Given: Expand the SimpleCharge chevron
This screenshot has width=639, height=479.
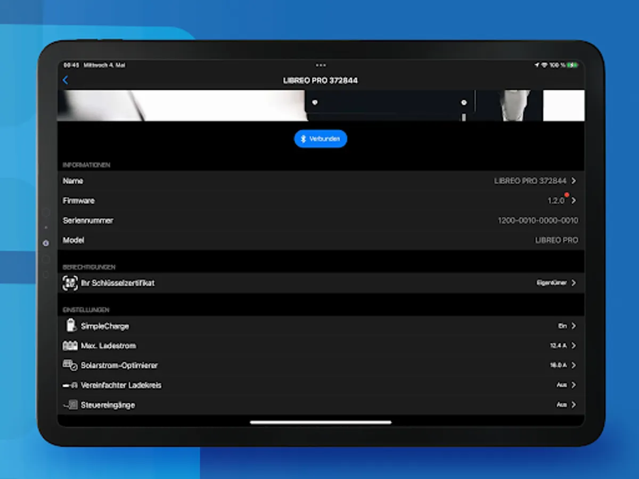Looking at the screenshot, I should [574, 326].
